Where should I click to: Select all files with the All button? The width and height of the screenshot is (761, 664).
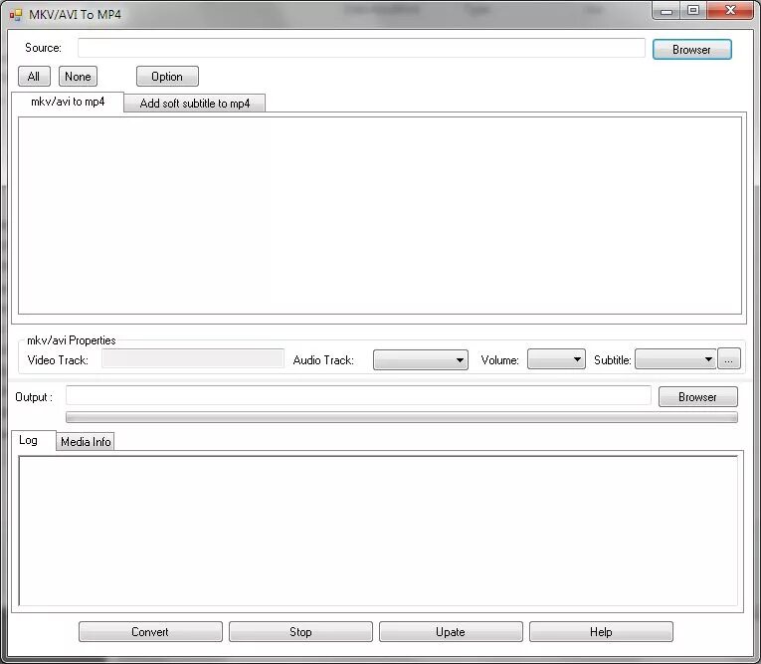(34, 77)
